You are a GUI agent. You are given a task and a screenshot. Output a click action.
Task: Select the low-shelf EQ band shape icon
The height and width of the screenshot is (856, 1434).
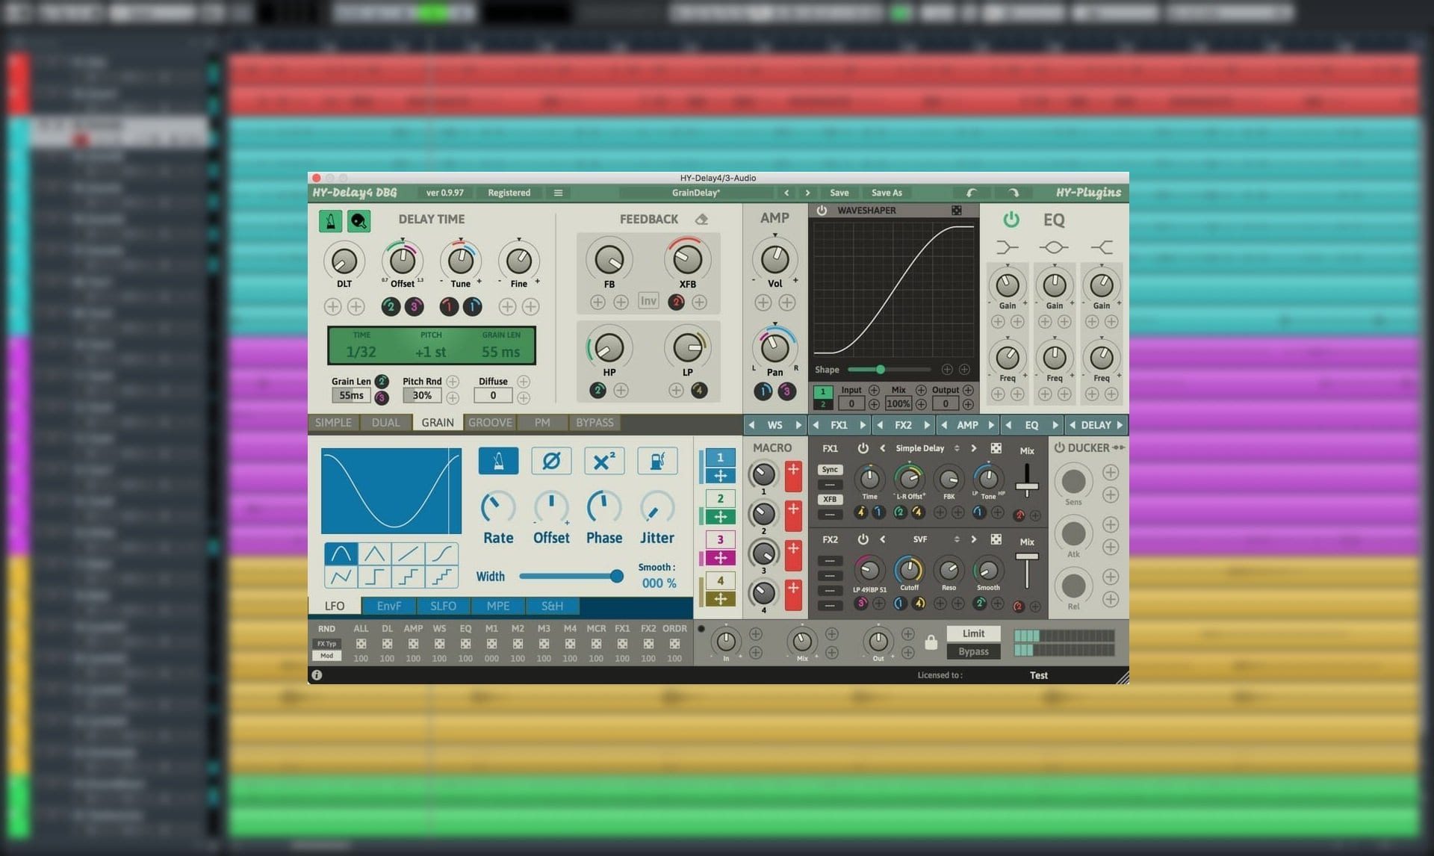point(1007,247)
